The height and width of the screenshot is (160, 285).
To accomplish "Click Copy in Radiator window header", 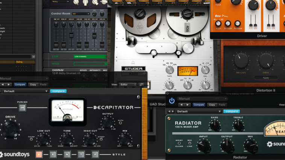I will 212,105.
